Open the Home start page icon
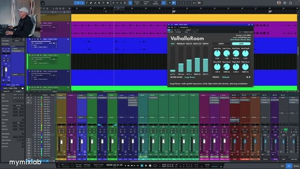This screenshot has height=169, width=300. [x=291, y=3]
